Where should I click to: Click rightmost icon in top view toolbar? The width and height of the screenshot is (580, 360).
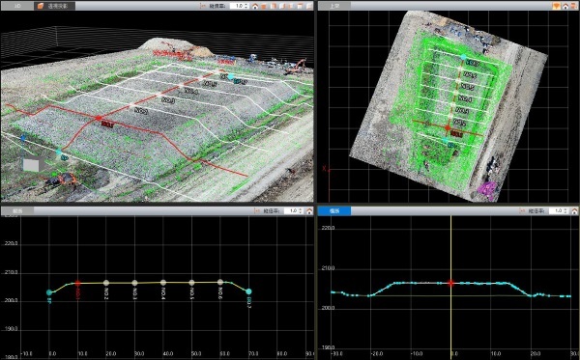(x=574, y=6)
